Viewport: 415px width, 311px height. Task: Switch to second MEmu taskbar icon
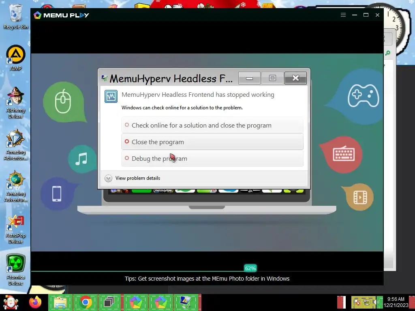click(x=160, y=302)
